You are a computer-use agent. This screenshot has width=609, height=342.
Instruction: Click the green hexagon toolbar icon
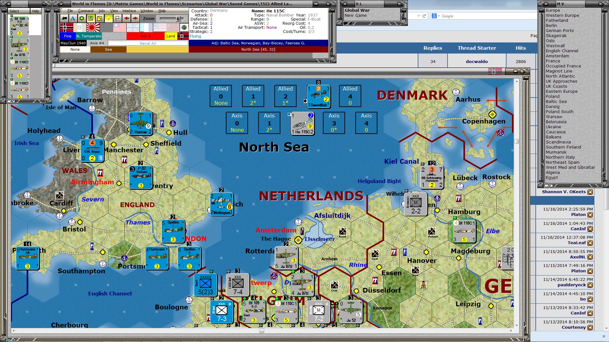click(x=82, y=18)
